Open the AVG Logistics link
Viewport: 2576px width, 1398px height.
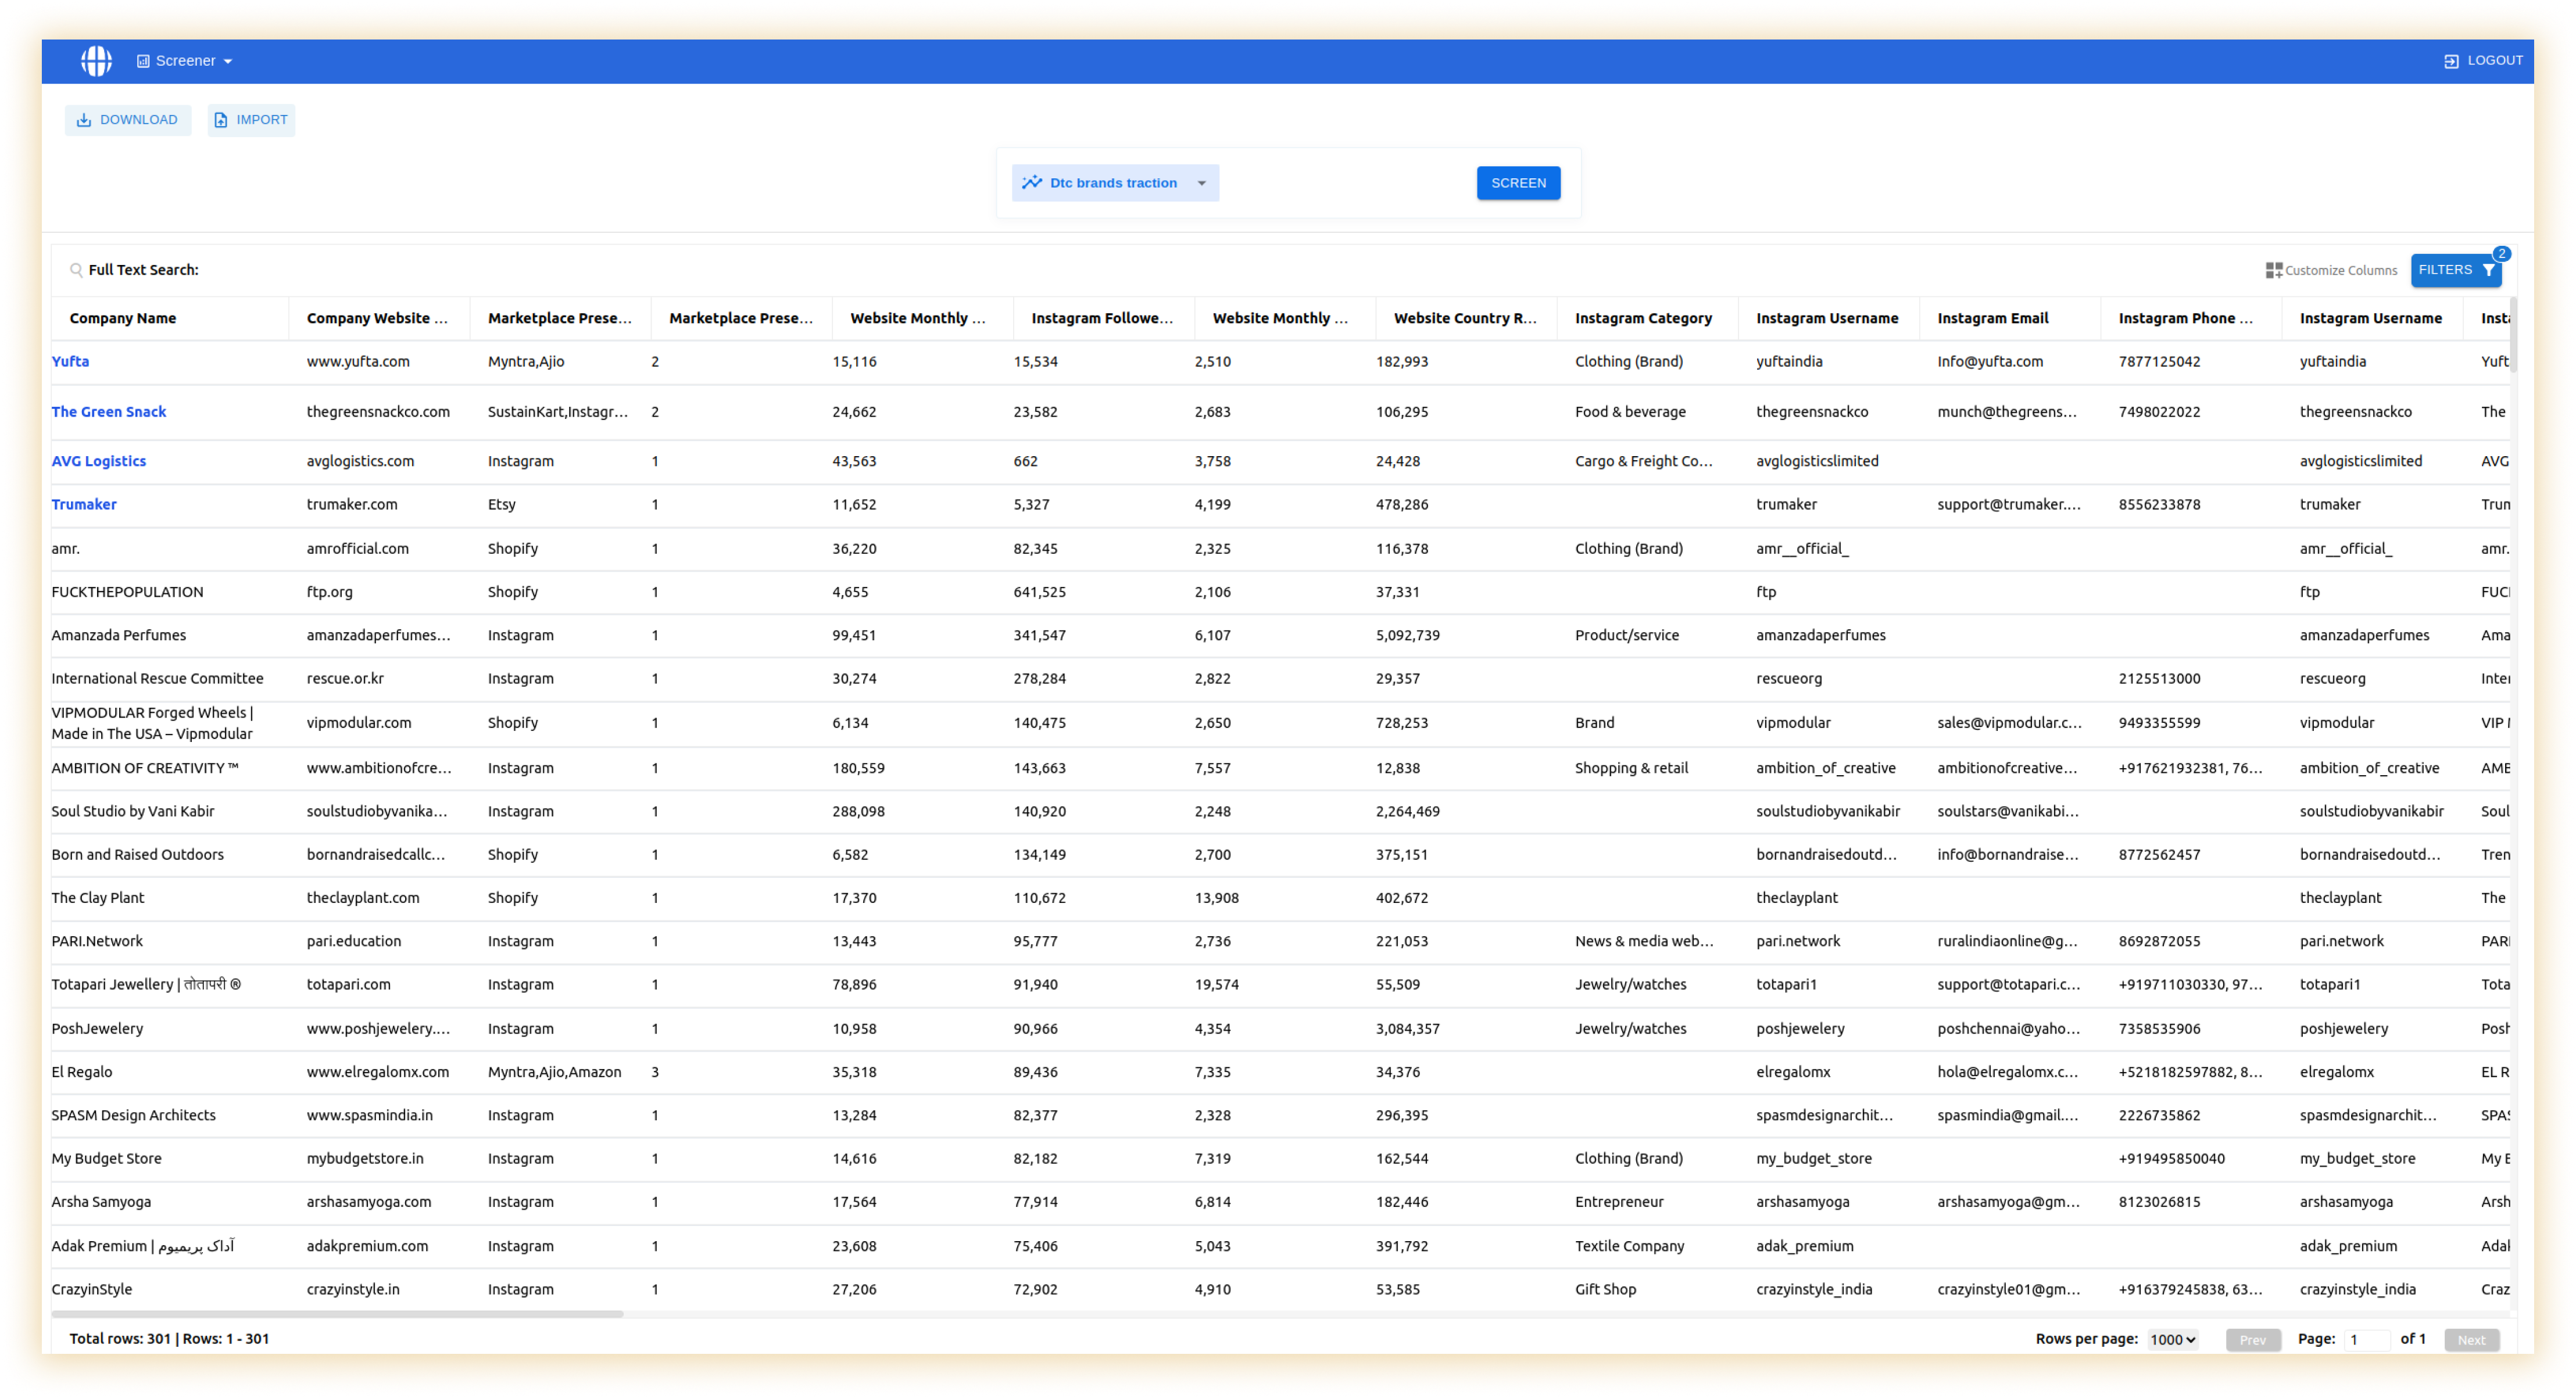98,461
